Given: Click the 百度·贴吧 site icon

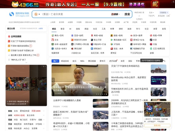Looking at the screenshot, I should pos(72,35).
